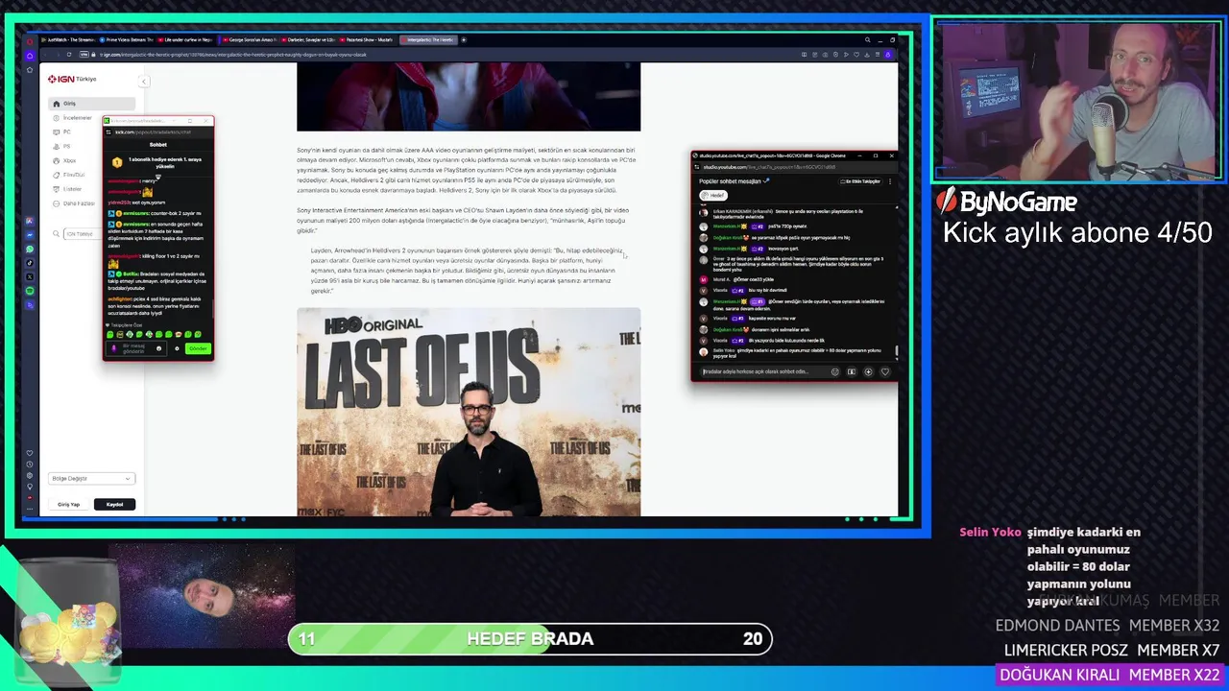Open the JustWatch browser tab
The image size is (1229, 691).
tap(66, 40)
